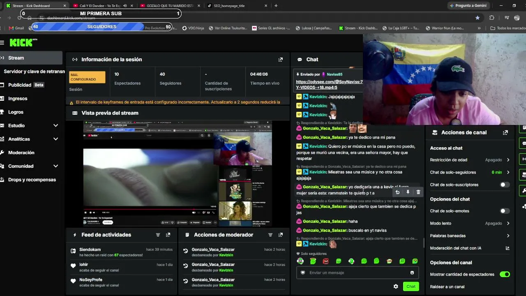This screenshot has width=526, height=296.
Task: Click the raid icon beside Siendokam
Action: click(73, 251)
